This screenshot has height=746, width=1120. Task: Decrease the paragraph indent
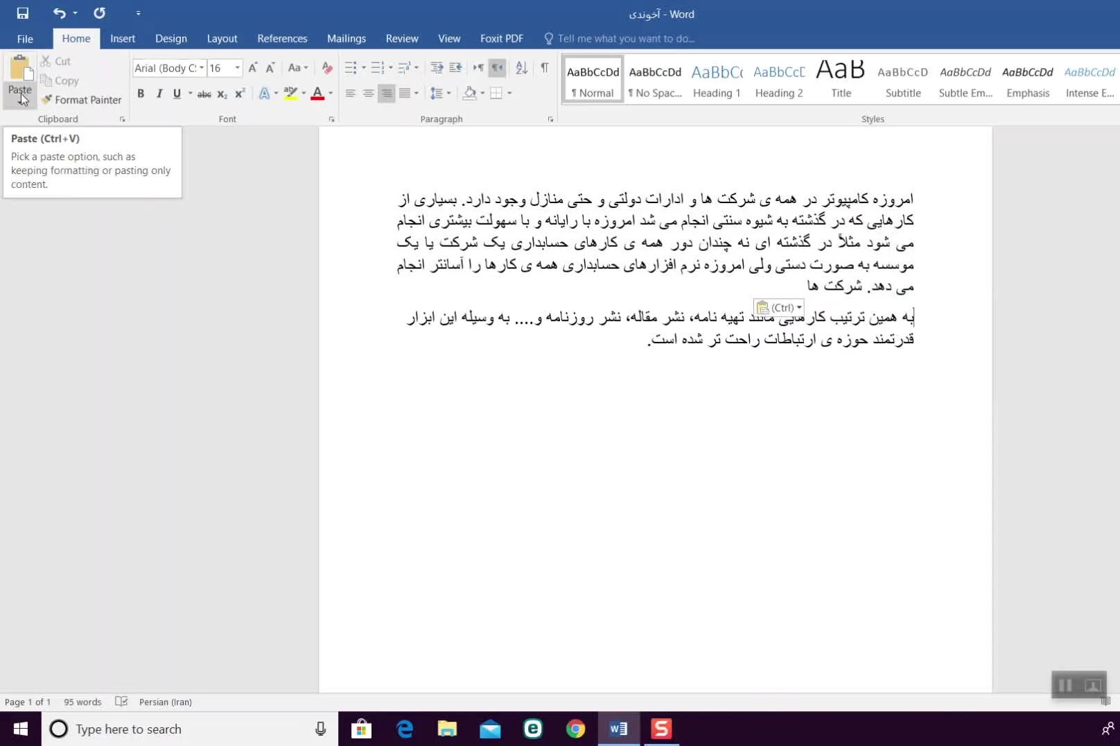click(437, 68)
